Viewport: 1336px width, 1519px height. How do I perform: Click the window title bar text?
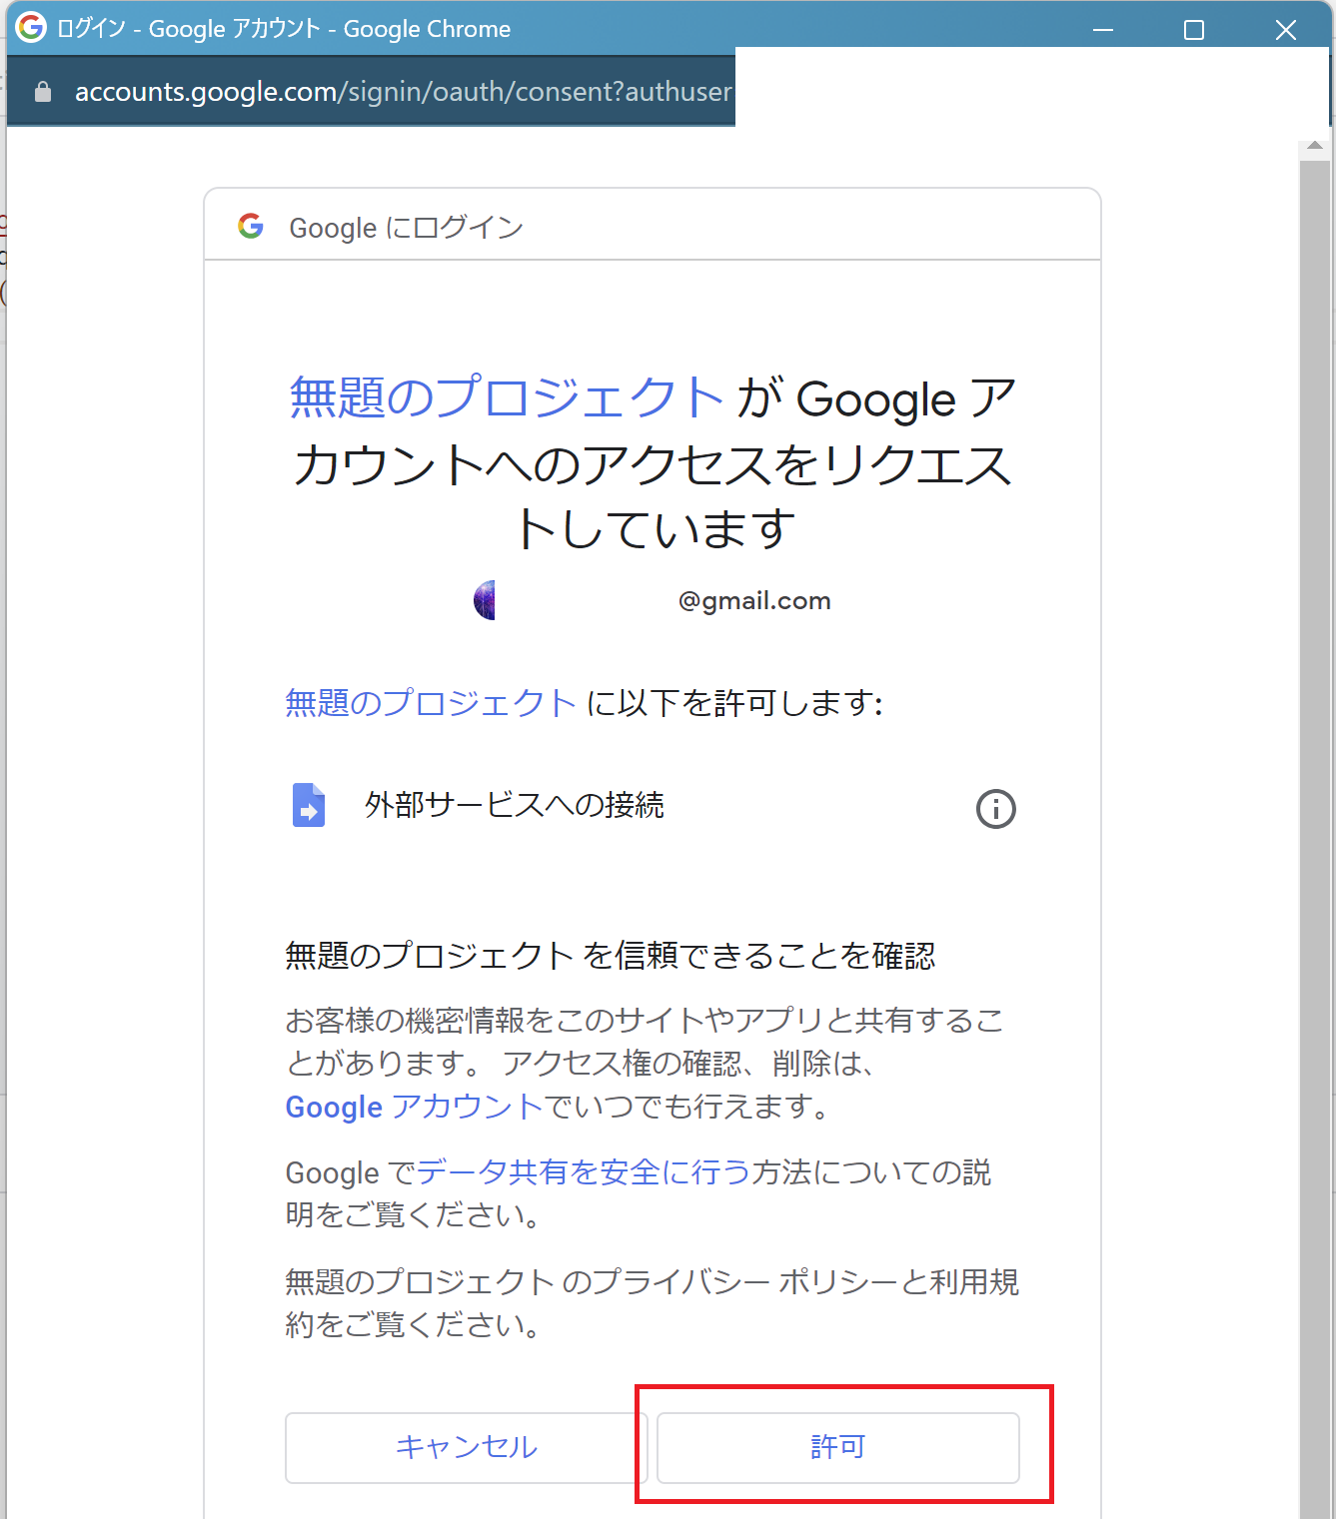pos(283,28)
